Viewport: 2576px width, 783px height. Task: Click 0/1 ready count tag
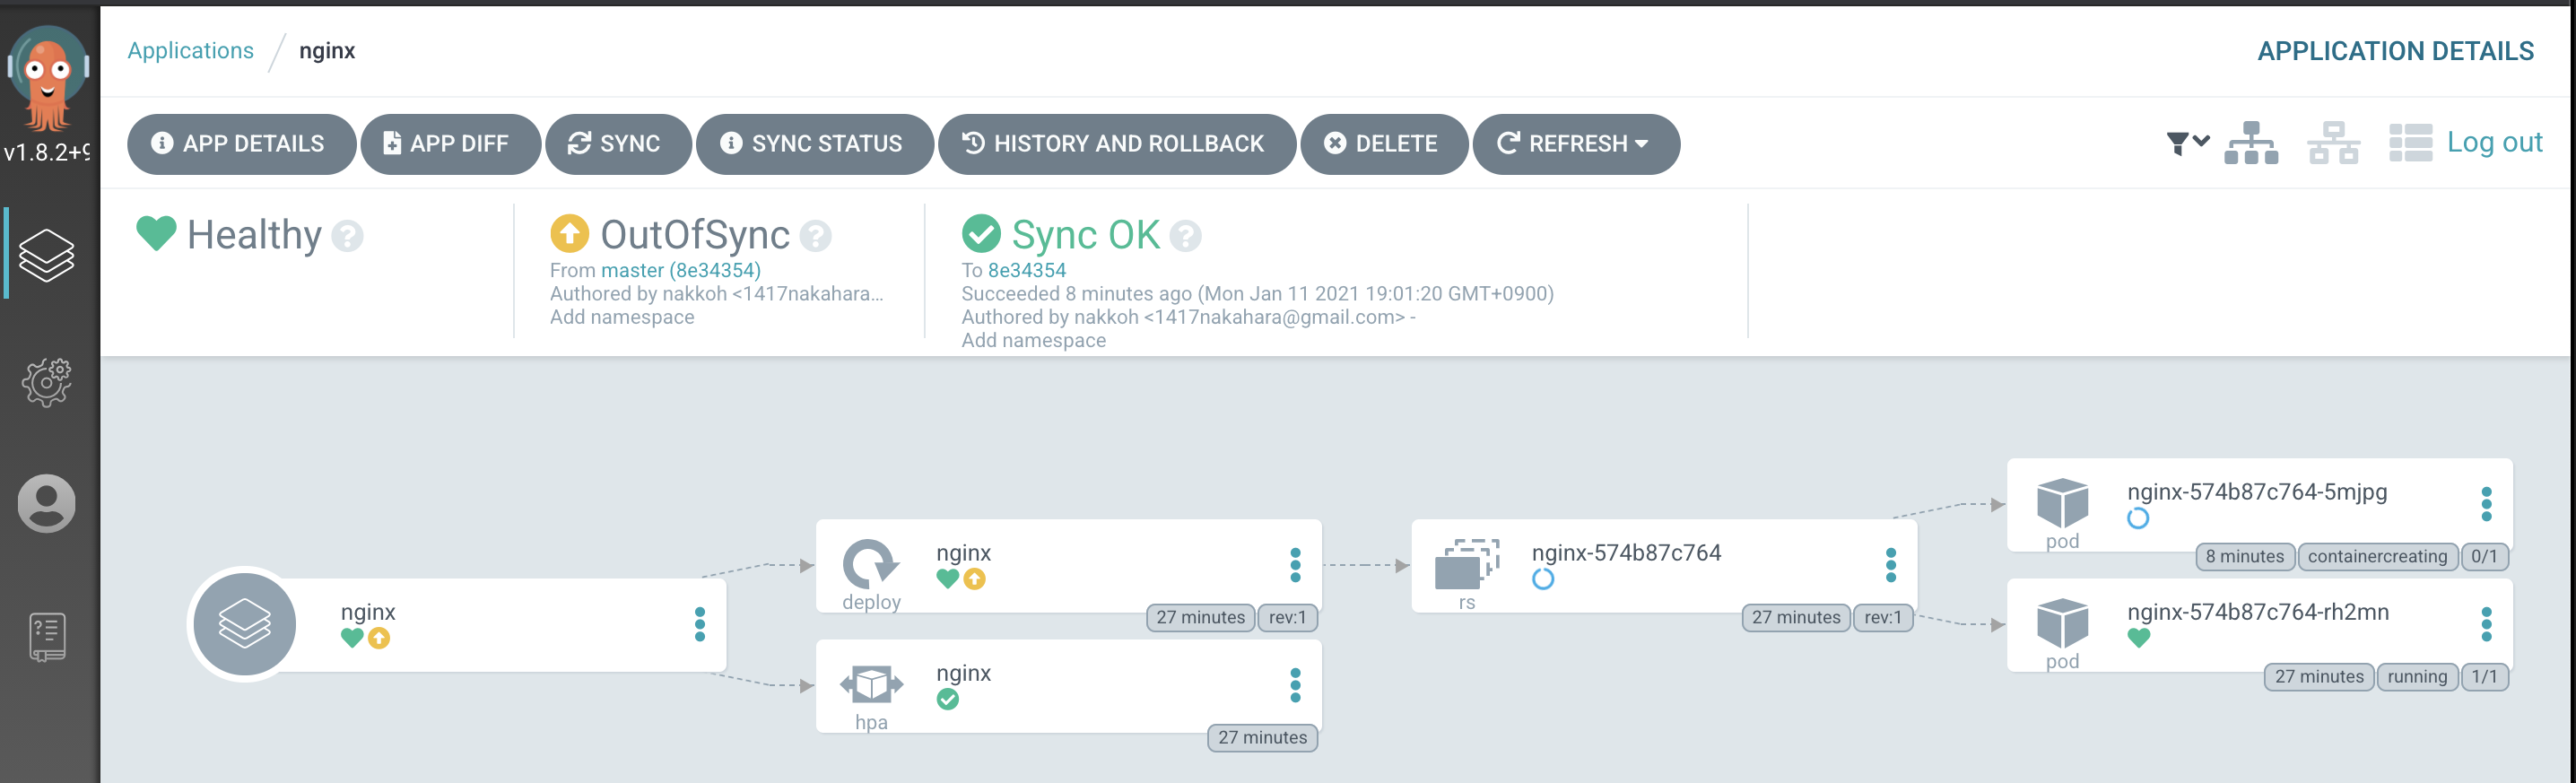[2484, 557]
